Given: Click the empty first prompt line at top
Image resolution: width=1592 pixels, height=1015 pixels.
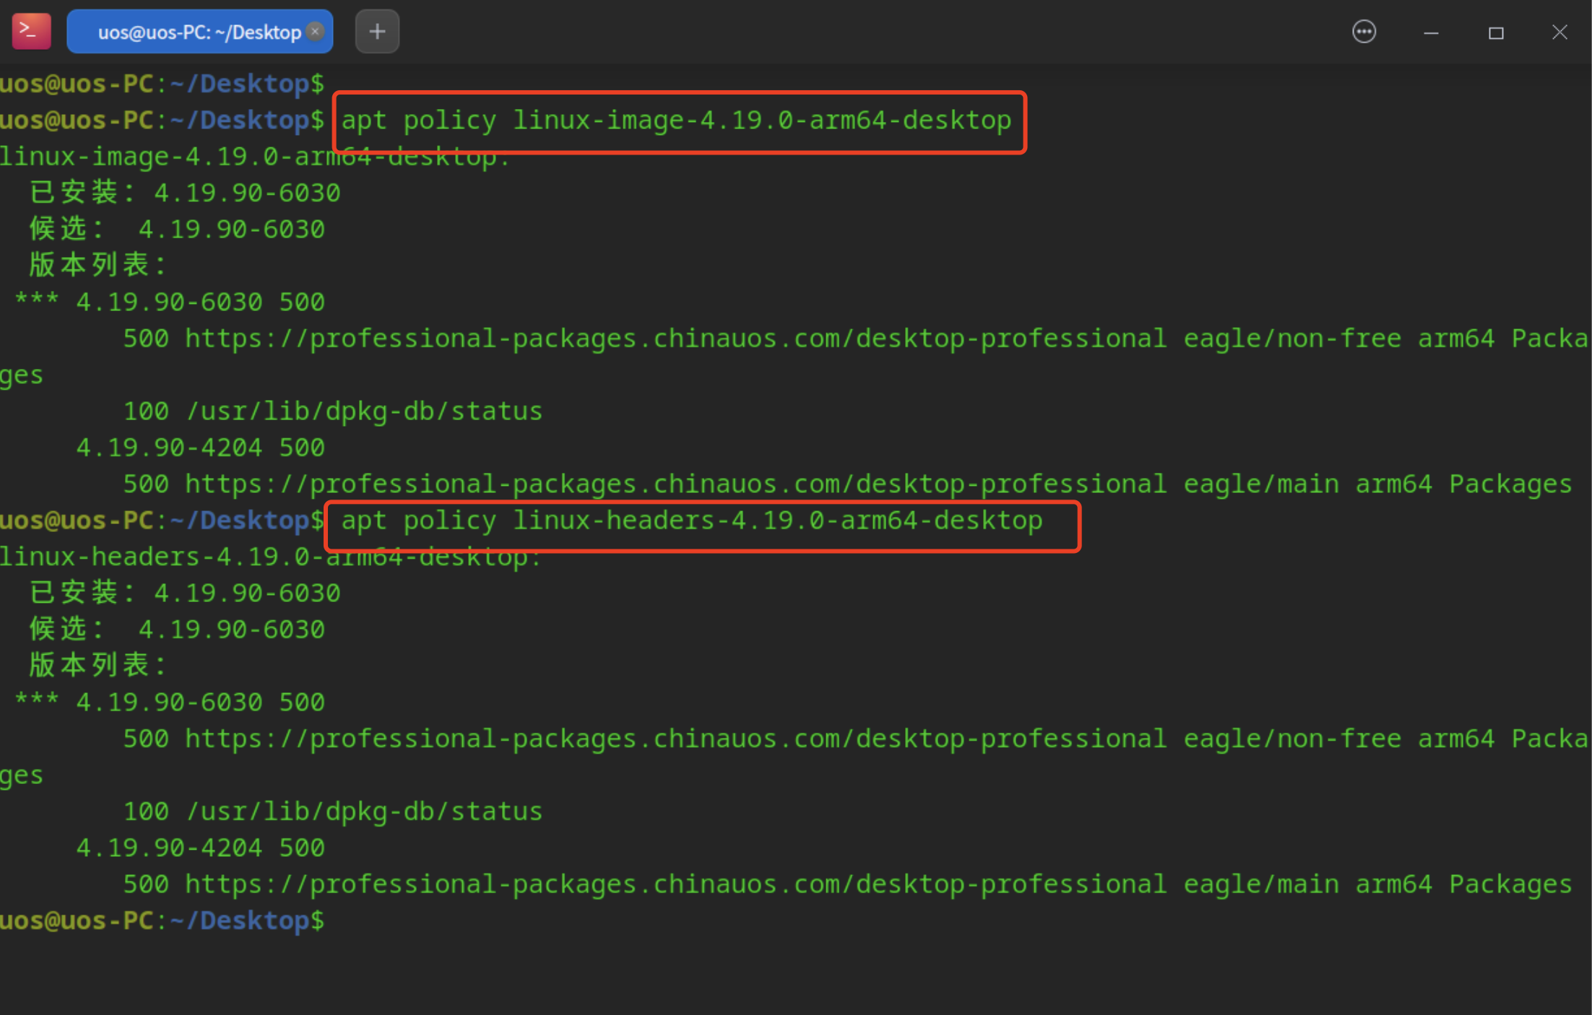Looking at the screenshot, I should 163,84.
